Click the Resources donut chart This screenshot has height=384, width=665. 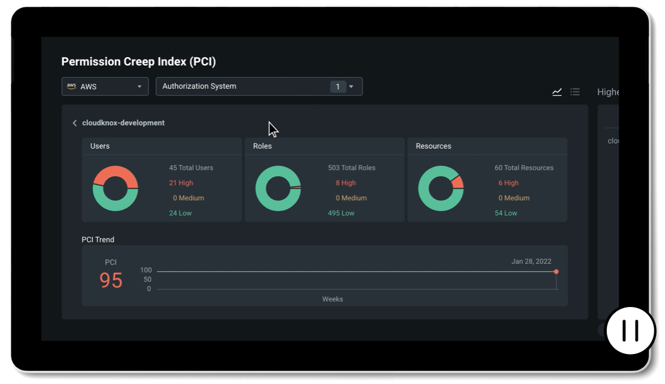(x=440, y=189)
